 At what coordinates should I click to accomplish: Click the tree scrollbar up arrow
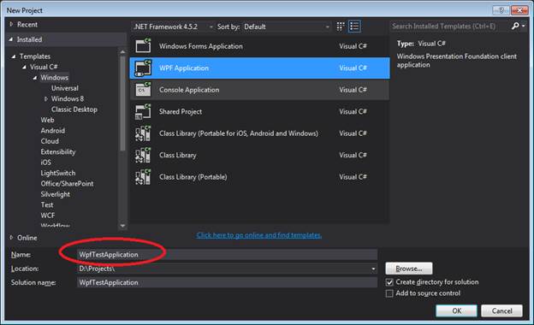coord(122,52)
